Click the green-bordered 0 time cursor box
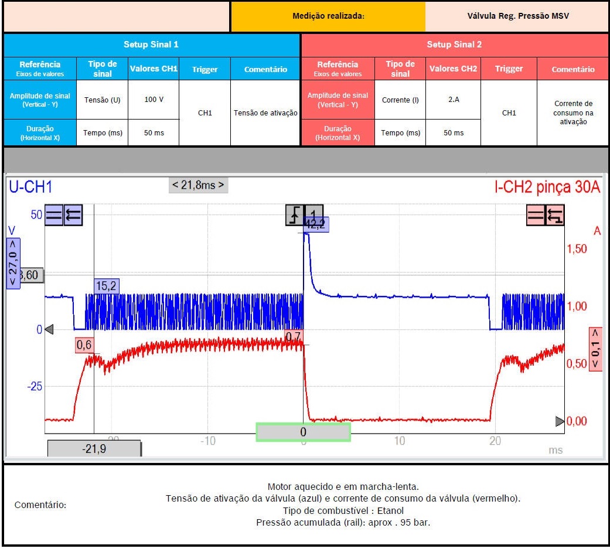This screenshot has width=610, height=552. click(x=303, y=432)
